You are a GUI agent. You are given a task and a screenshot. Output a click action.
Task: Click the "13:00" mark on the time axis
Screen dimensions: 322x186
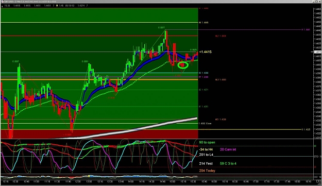click(x=89, y=181)
